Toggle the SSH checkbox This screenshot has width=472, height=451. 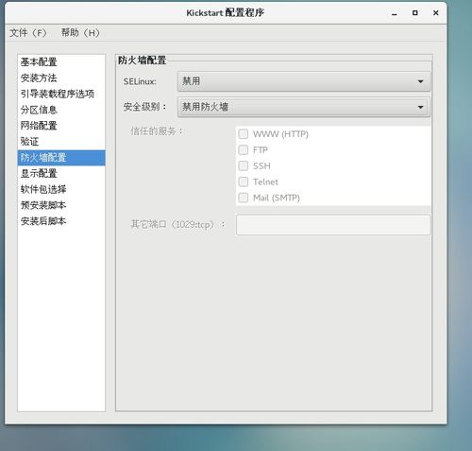244,165
